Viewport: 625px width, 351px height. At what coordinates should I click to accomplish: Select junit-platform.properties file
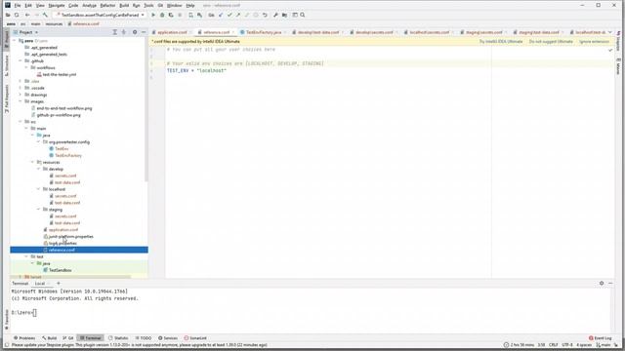[70, 236]
